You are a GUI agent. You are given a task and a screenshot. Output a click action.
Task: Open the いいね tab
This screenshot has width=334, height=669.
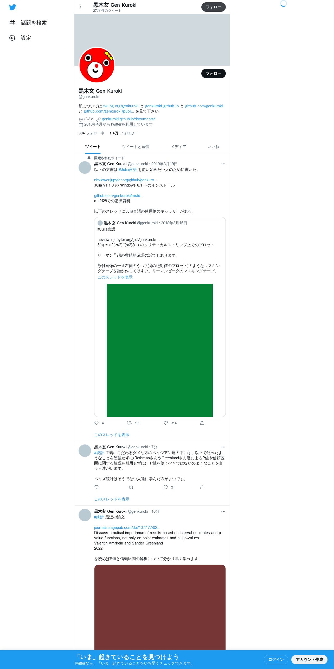pos(213,147)
